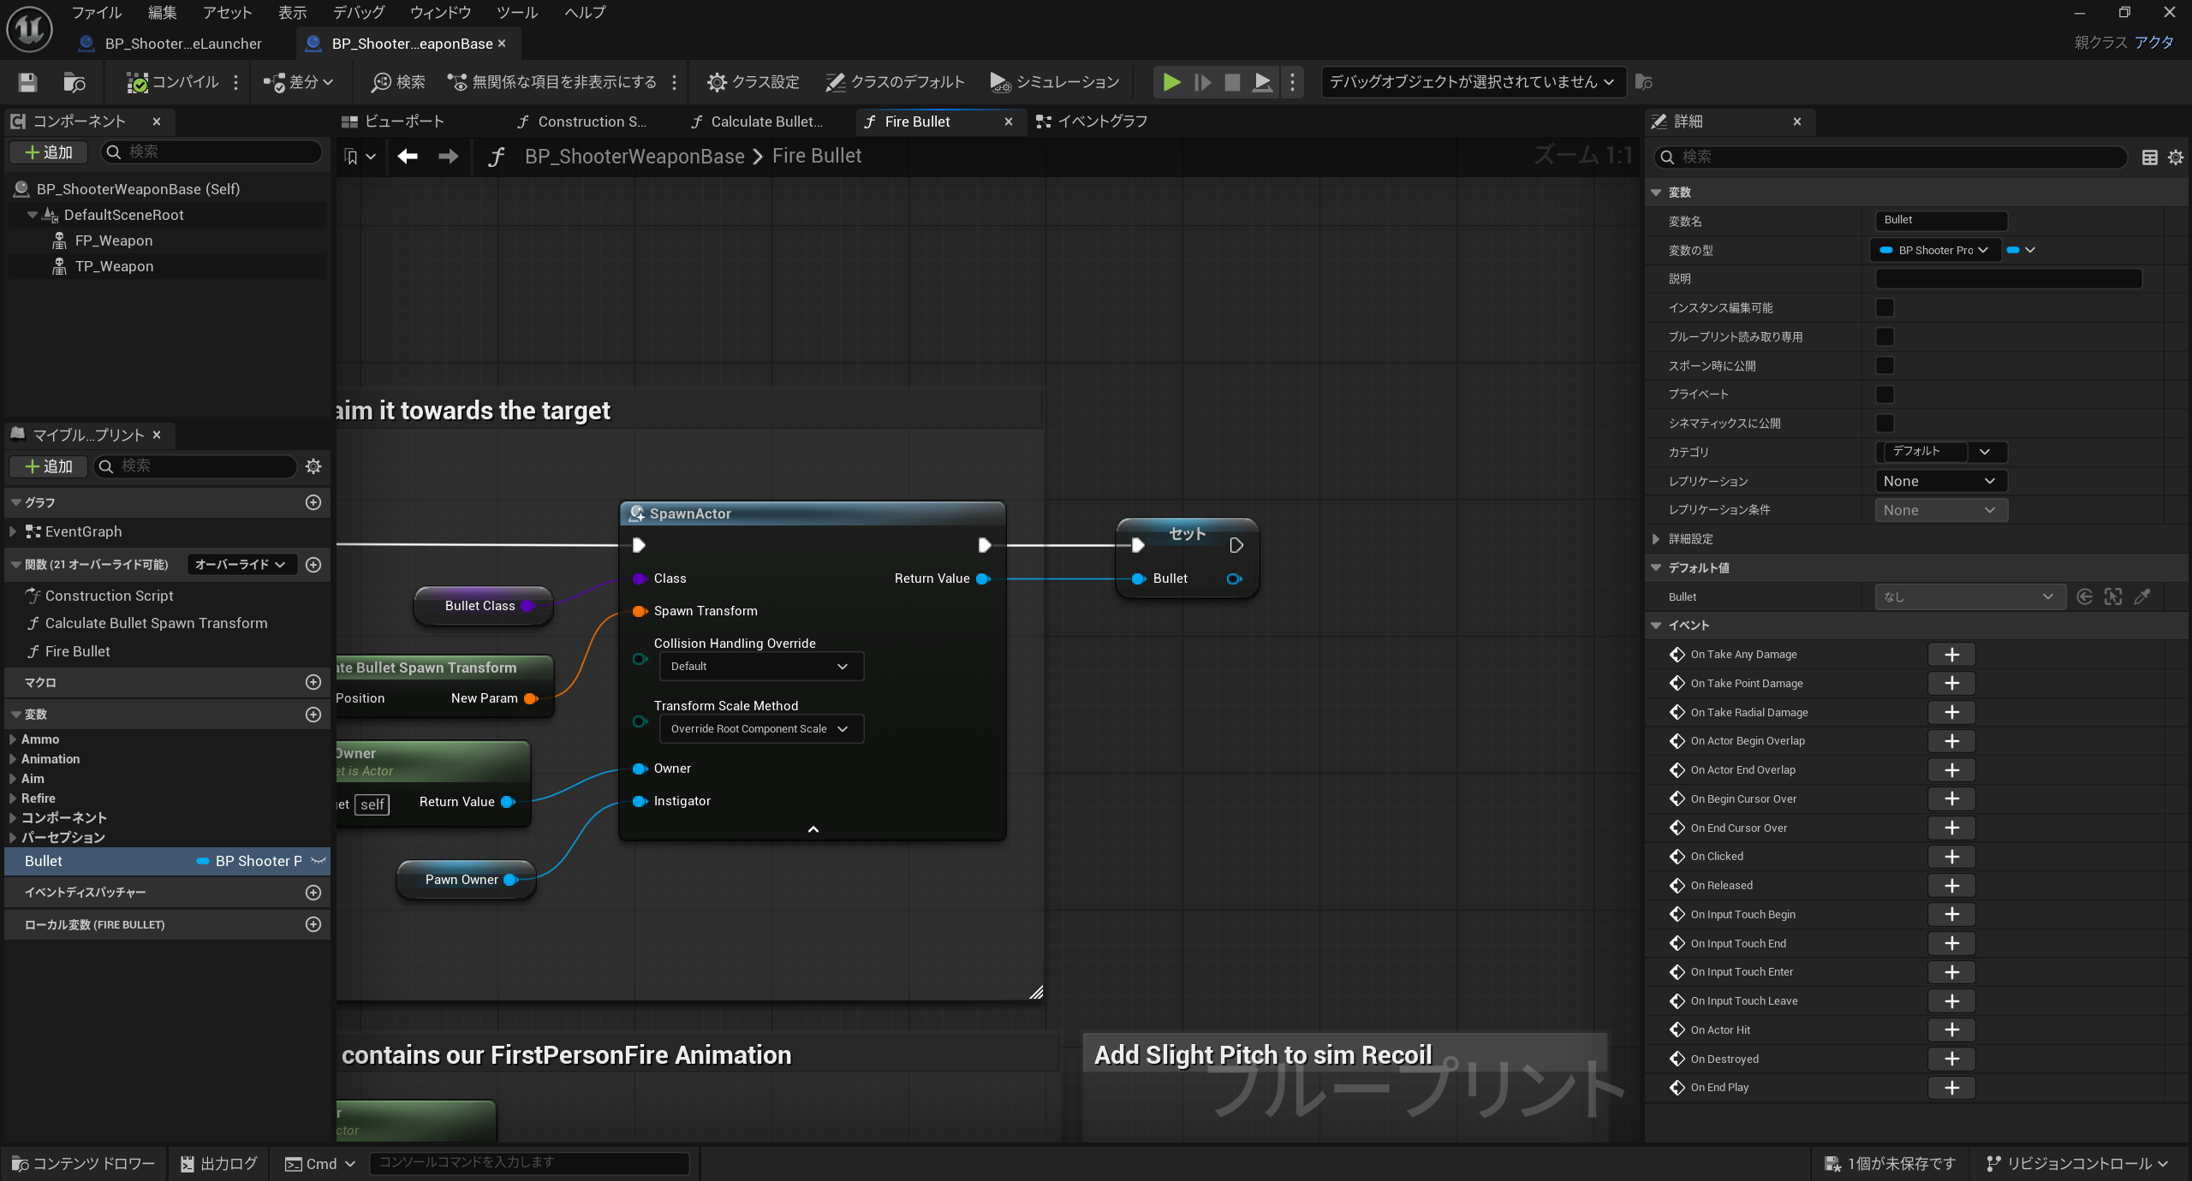This screenshot has height=1181, width=2192.
Task: Click the back navigation arrow in graph
Action: [408, 156]
